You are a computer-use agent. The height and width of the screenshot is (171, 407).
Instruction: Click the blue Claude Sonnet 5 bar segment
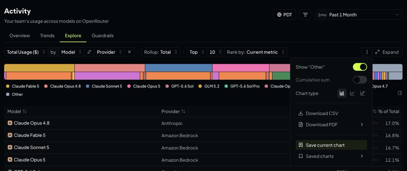[x=179, y=68]
